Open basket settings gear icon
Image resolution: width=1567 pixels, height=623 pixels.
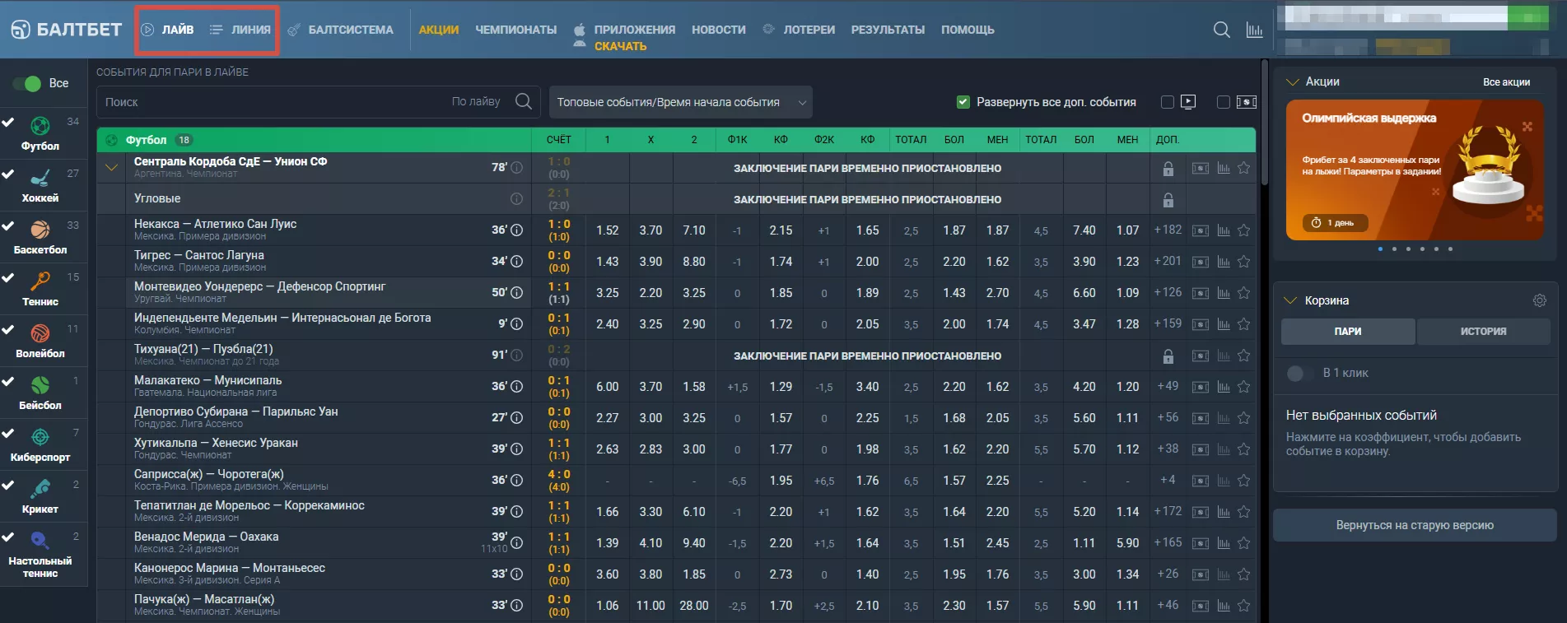tap(1539, 300)
